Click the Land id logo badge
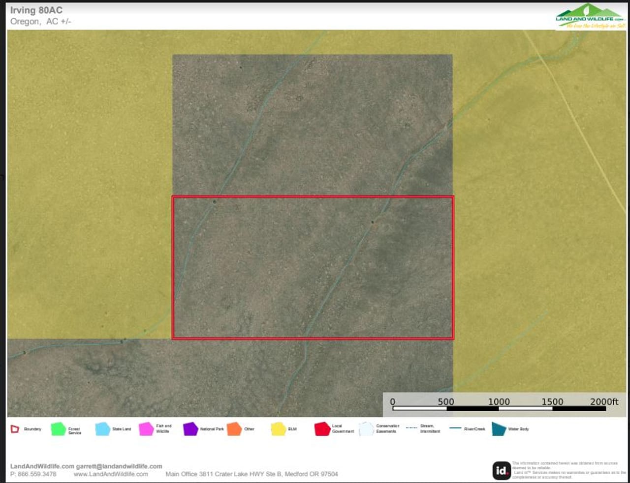The image size is (630, 483). click(501, 471)
